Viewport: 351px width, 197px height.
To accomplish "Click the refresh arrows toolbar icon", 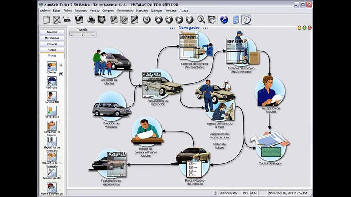I will (212, 19).
